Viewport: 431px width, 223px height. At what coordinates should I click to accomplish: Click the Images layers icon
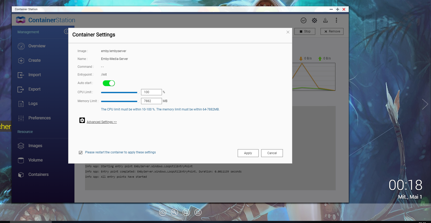click(x=21, y=146)
